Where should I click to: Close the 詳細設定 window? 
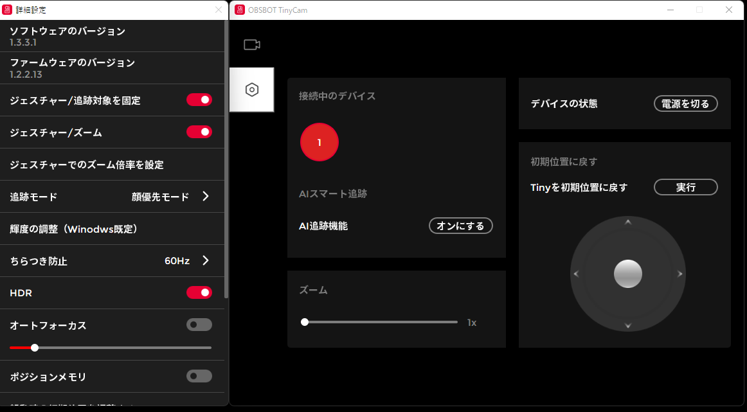[219, 10]
